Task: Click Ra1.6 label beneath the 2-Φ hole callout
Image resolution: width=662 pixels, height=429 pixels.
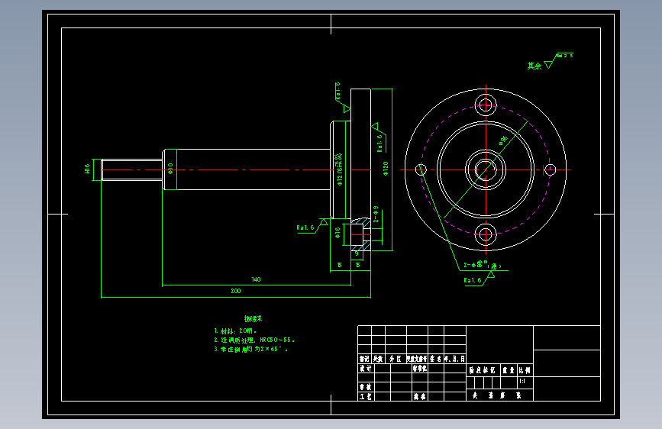Action: point(473,280)
